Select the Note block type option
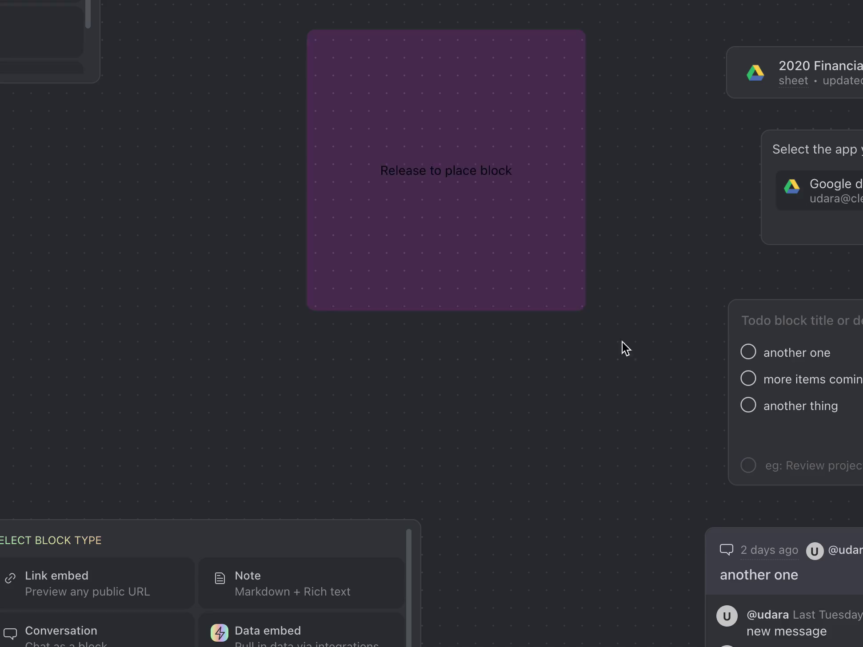This screenshot has height=647, width=863. (x=301, y=583)
